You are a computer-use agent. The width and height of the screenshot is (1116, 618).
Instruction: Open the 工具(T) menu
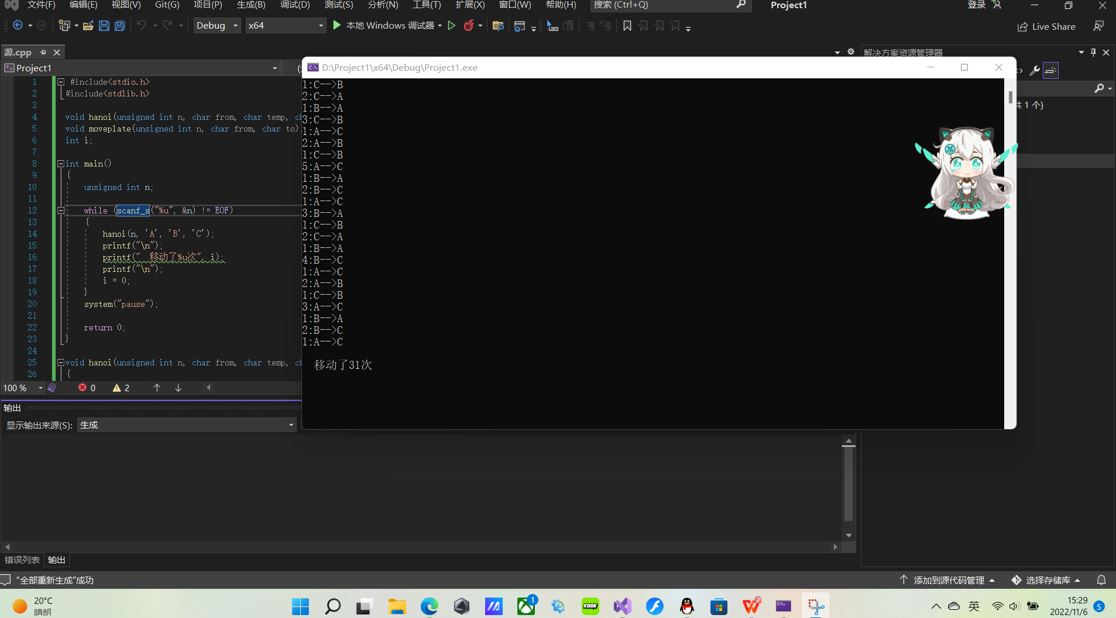(427, 5)
